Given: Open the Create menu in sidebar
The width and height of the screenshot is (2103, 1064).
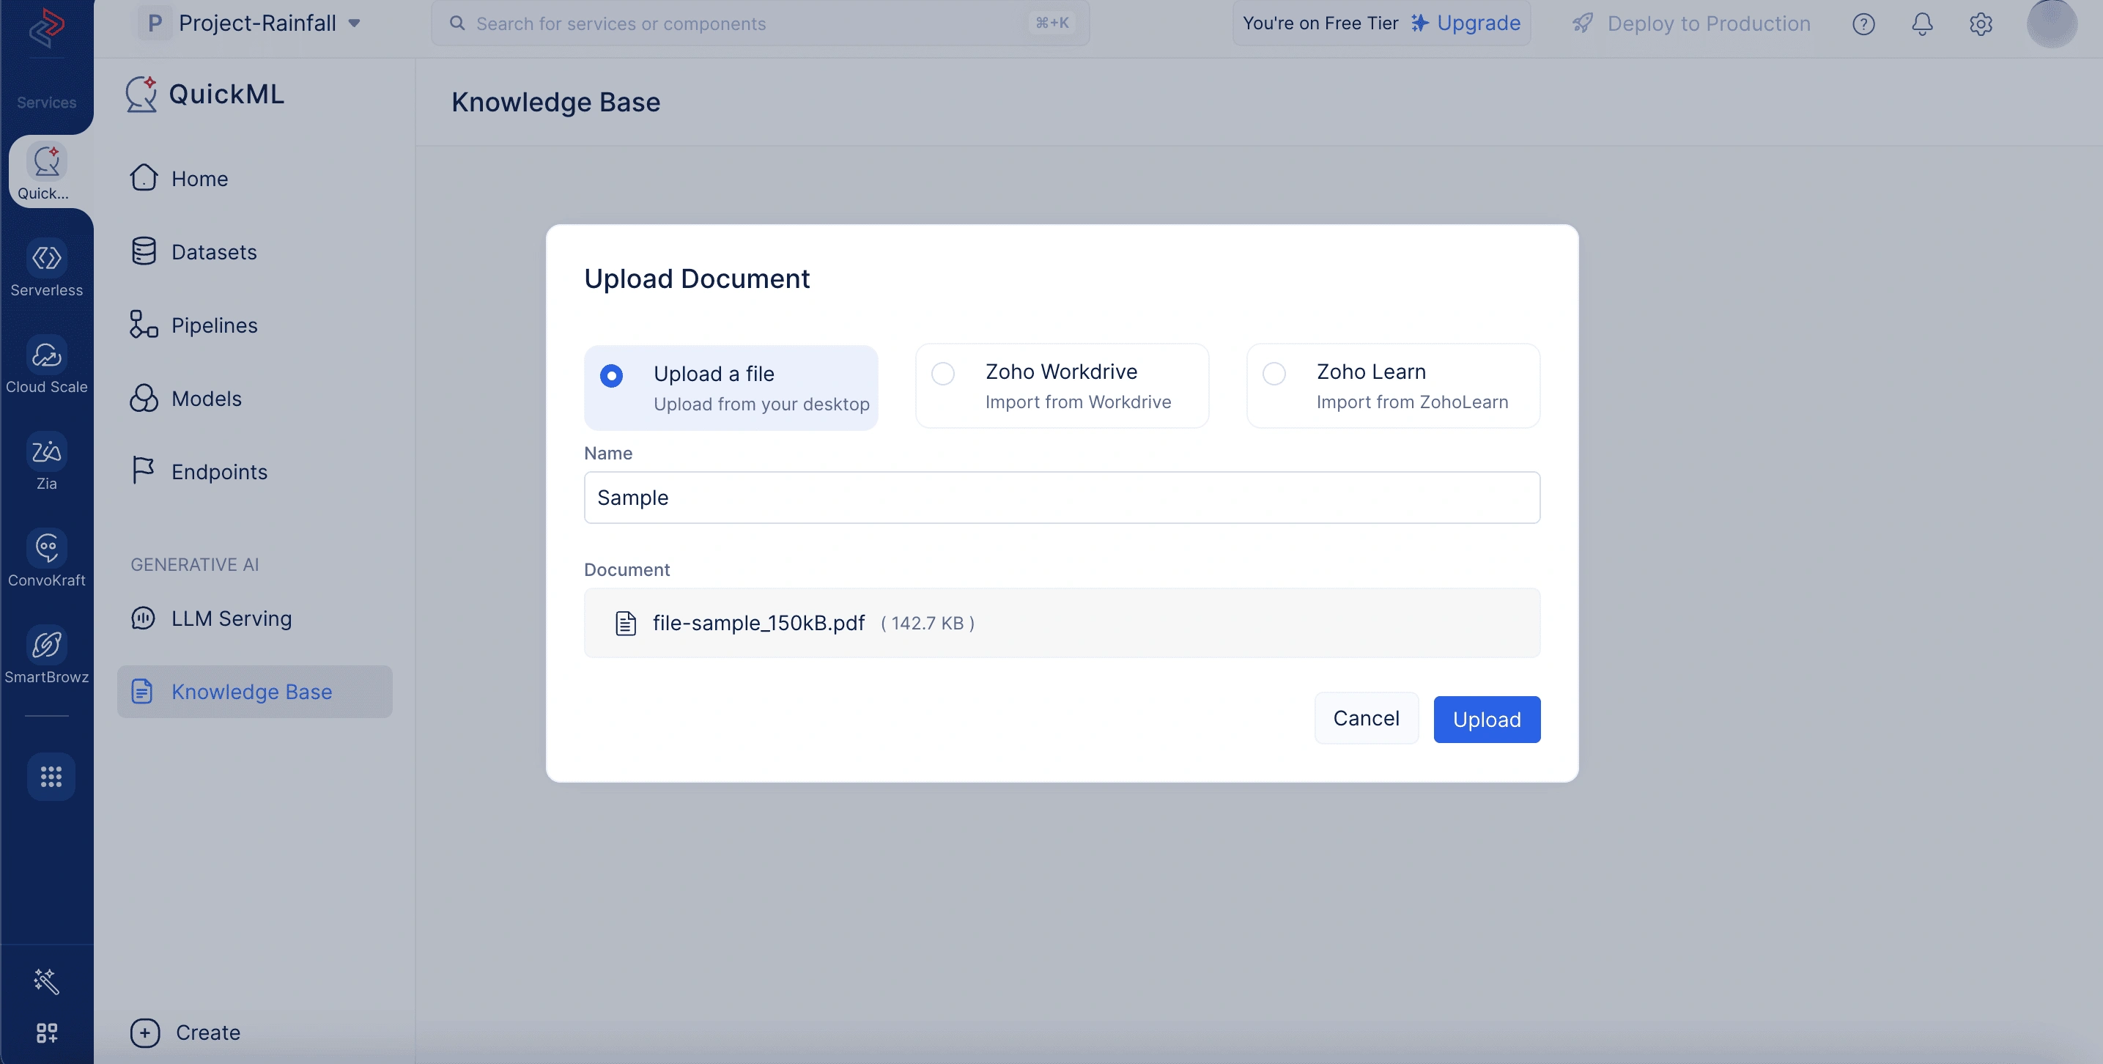Looking at the screenshot, I should 185,1032.
